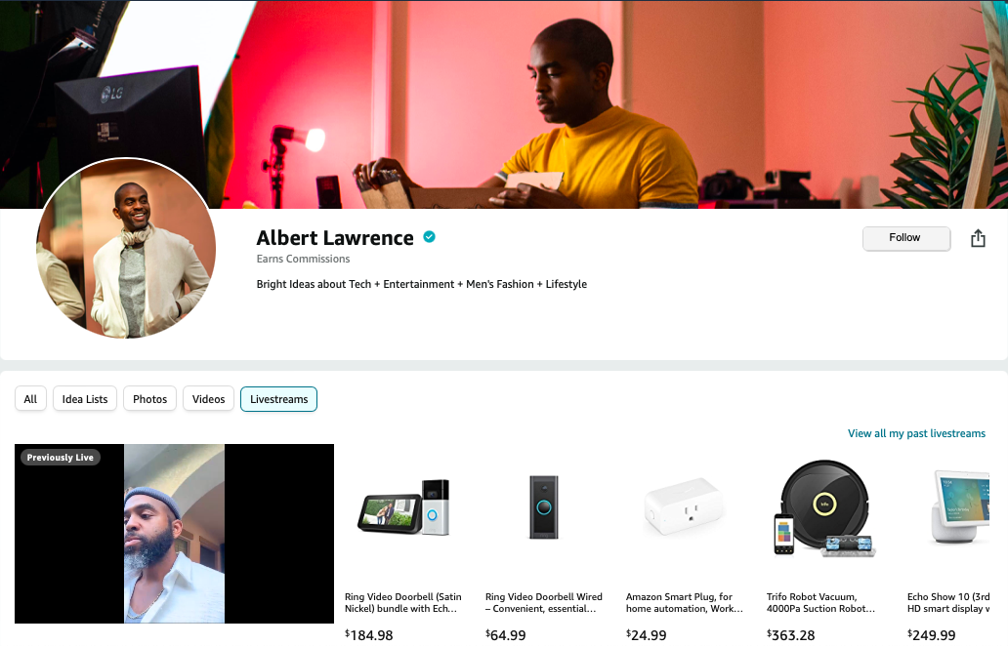Open the Echo Show 10 product image

[x=960, y=507]
